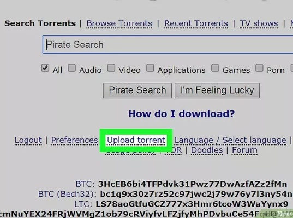Open the How do I download? link
Screen dimensions: 293x218
[181, 113]
